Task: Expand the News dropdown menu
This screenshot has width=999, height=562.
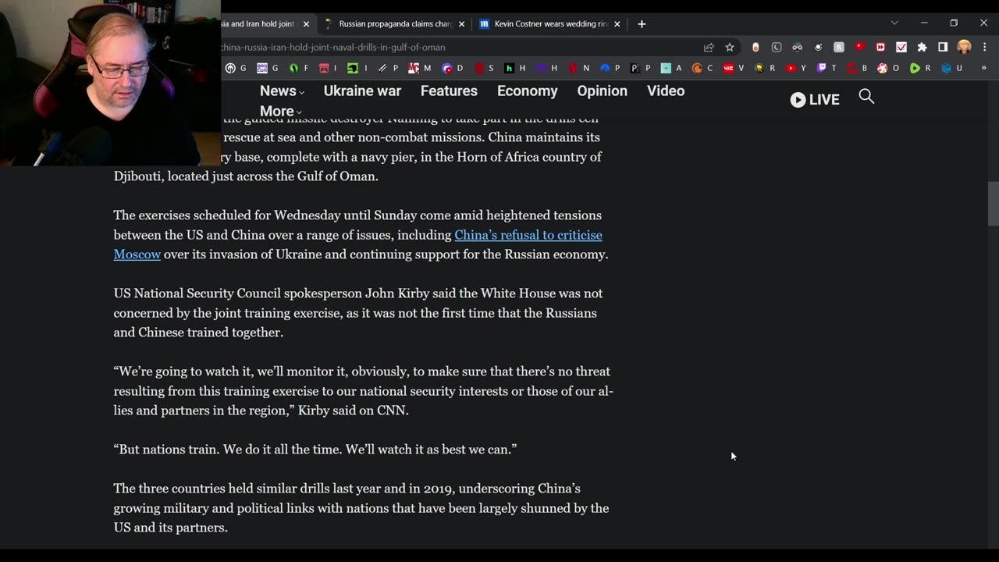Action: (x=282, y=91)
